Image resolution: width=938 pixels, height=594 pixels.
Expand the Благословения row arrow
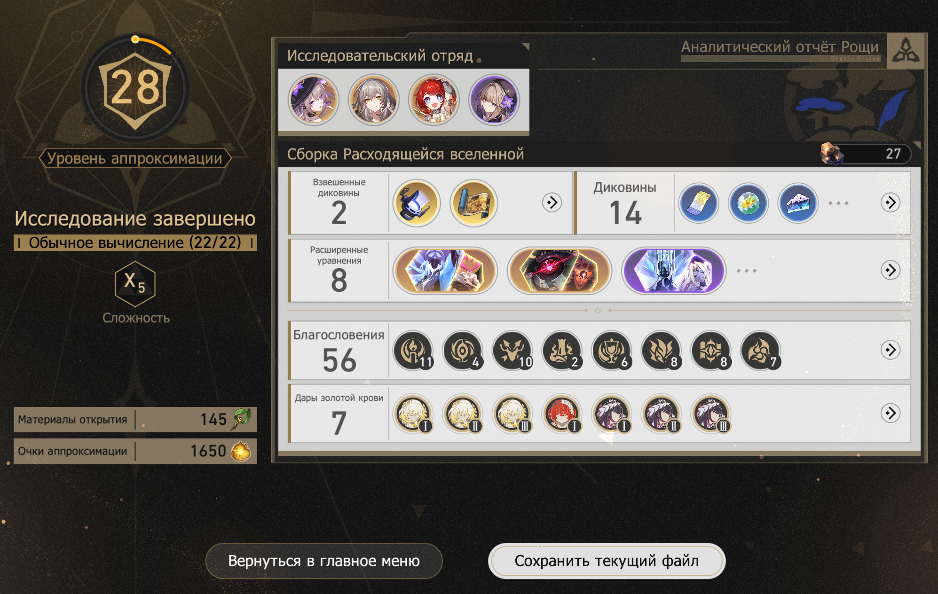[891, 350]
